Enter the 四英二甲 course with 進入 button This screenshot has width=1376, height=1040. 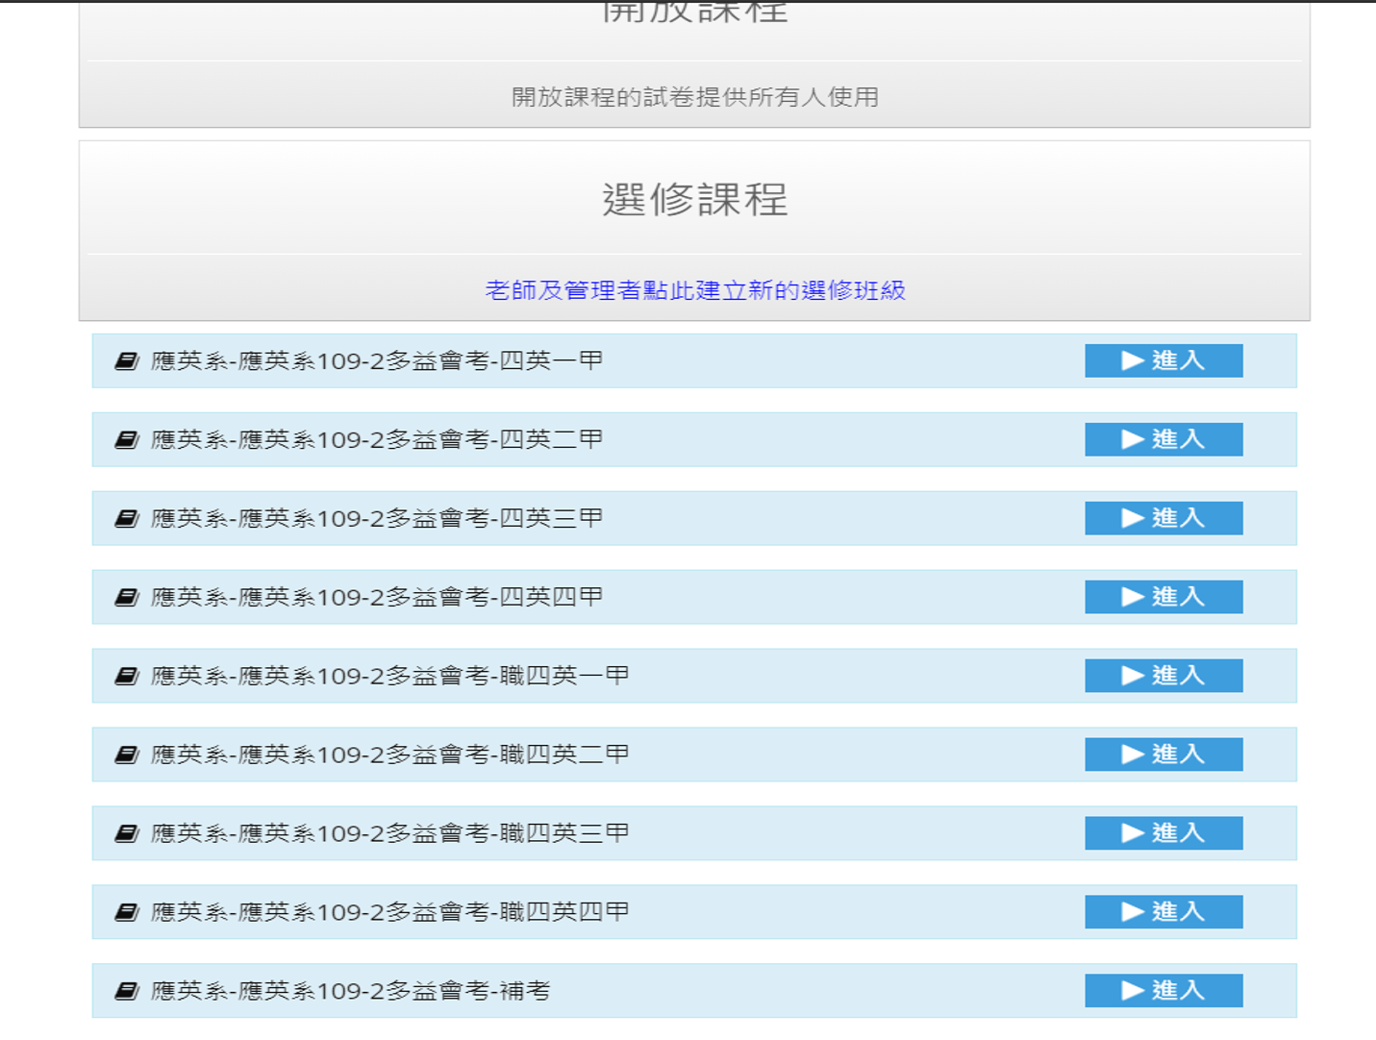pos(1163,439)
